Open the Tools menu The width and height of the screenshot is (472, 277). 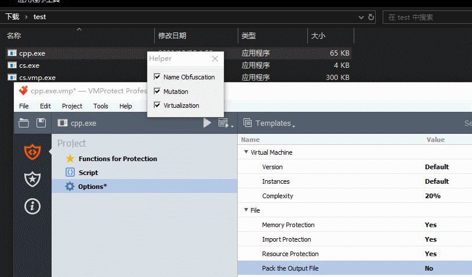(100, 106)
